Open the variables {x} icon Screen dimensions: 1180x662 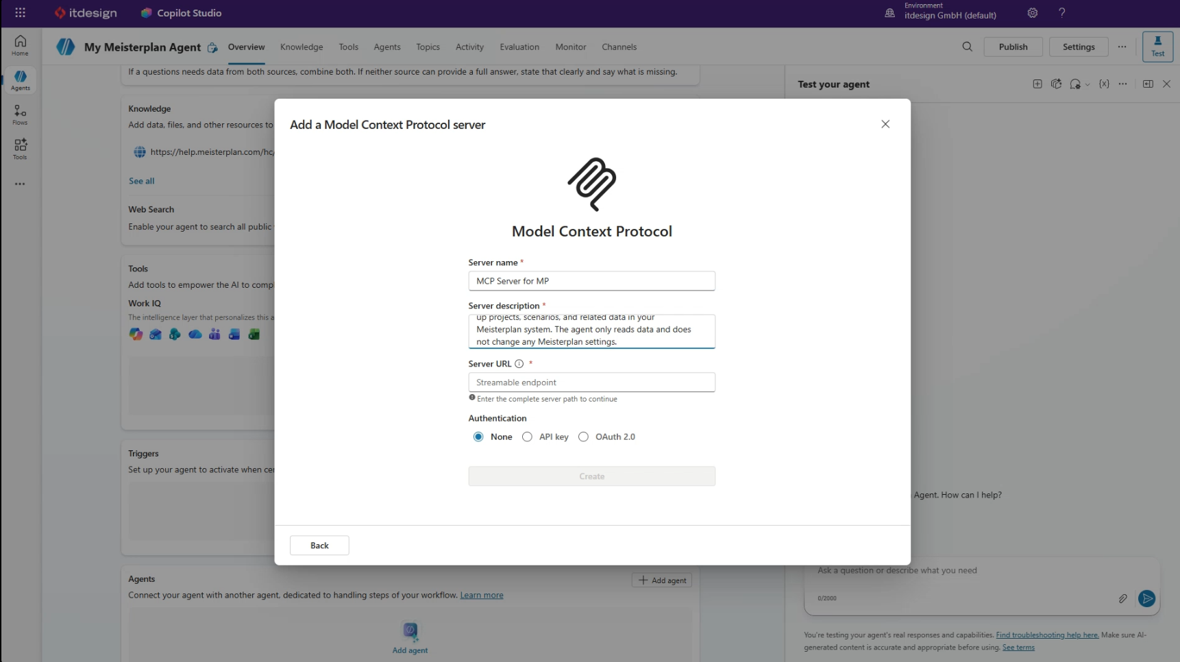tap(1103, 84)
